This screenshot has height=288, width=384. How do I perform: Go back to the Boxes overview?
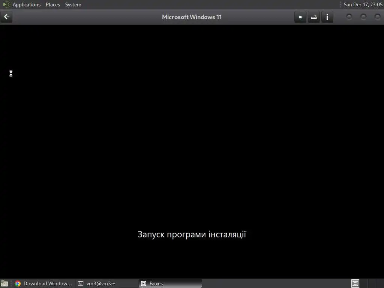pyautogui.click(x=6, y=17)
